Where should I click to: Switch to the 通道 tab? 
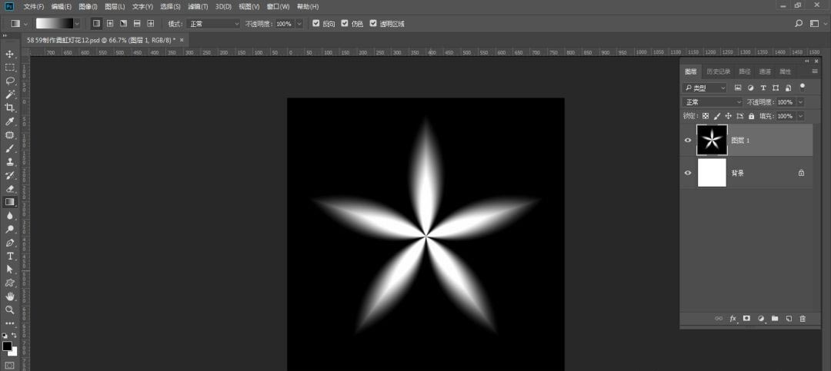coord(765,71)
